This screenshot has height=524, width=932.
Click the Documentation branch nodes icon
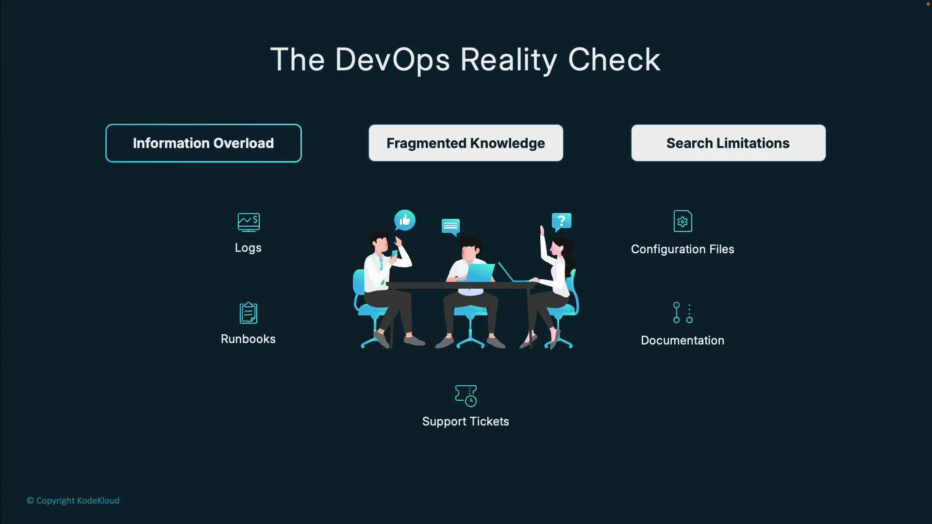click(682, 312)
